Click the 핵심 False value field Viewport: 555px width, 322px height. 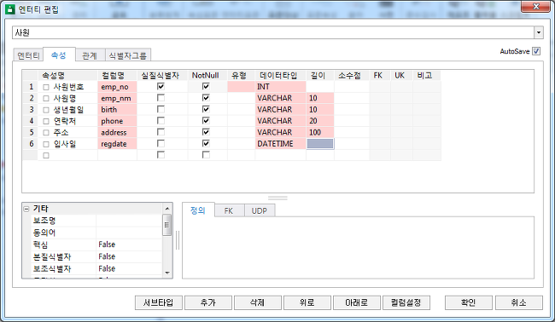click(x=129, y=244)
